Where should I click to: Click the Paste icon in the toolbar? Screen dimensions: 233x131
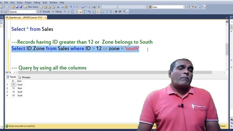point(66,7)
